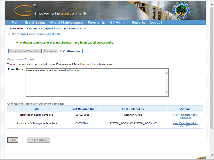Select the G5 Admin menu item
Image resolution: width=214 pixels, height=160 pixels.
[x=118, y=23]
